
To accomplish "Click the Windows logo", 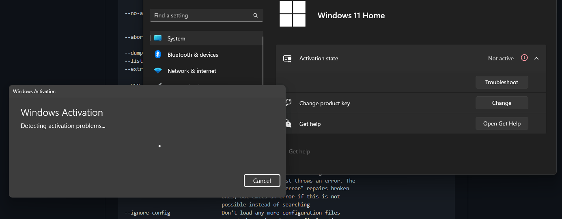I will click(x=293, y=14).
